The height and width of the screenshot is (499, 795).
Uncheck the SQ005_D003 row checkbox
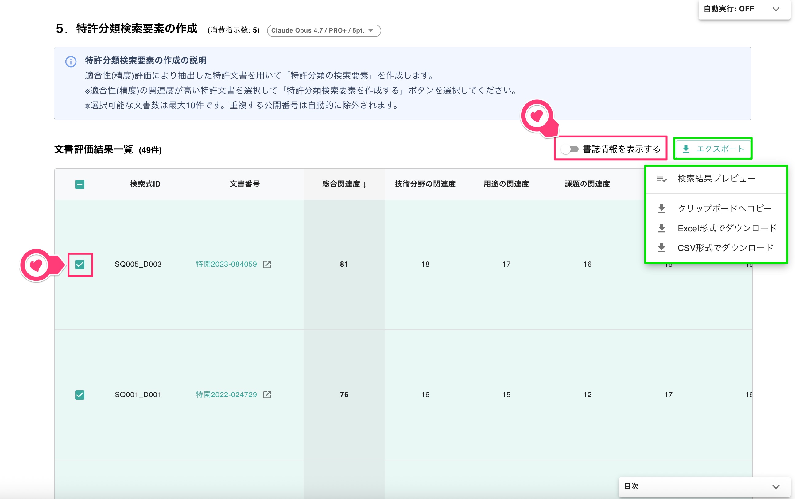pyautogui.click(x=80, y=264)
